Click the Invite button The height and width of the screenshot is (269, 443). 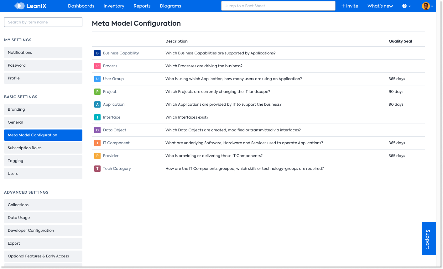pyautogui.click(x=350, y=6)
